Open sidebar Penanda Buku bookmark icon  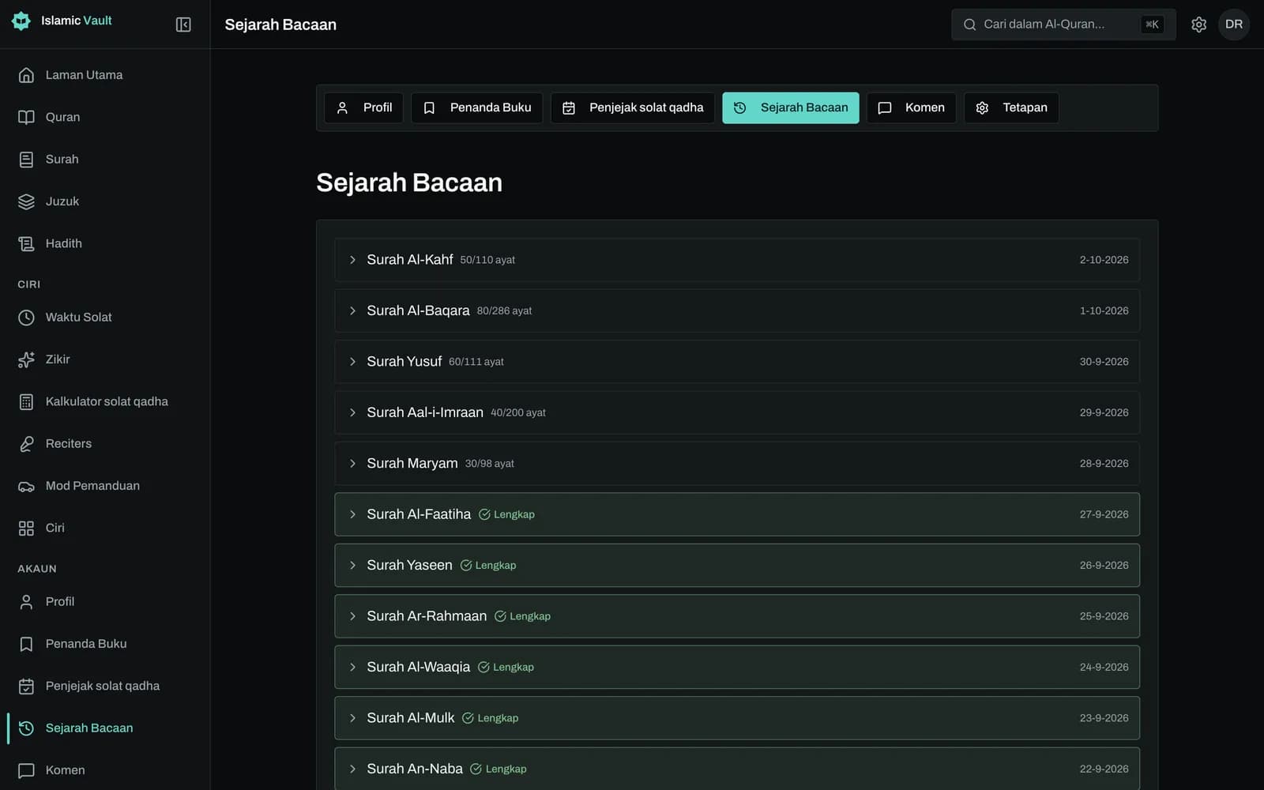26,644
